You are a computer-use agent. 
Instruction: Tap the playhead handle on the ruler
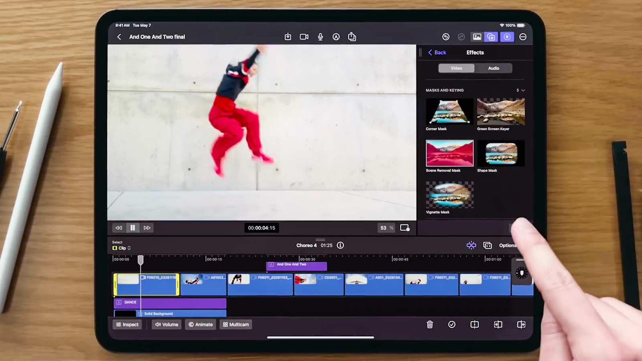click(140, 260)
